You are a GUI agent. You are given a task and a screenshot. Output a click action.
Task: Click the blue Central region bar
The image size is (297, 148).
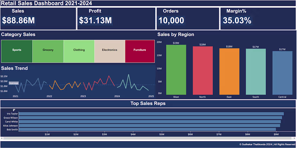click(x=282, y=73)
